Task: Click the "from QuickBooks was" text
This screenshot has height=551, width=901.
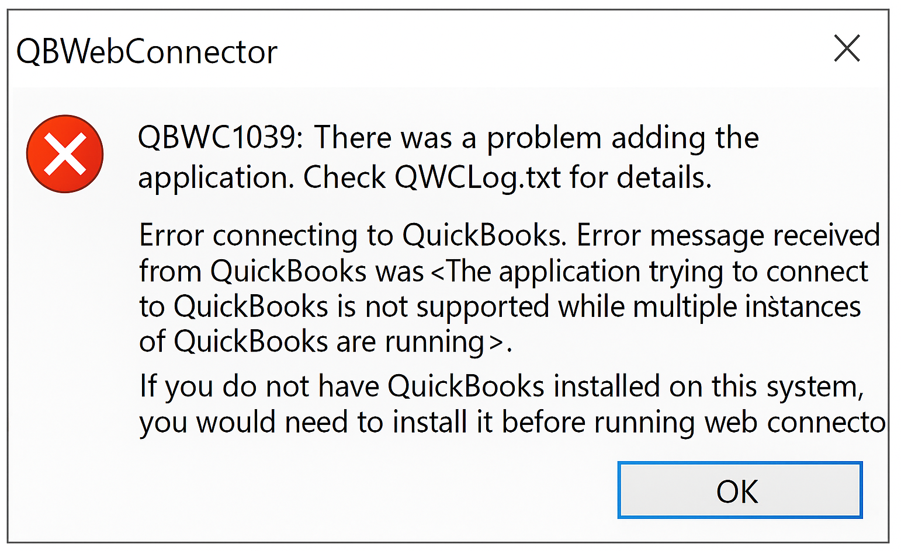Action: pos(281,271)
